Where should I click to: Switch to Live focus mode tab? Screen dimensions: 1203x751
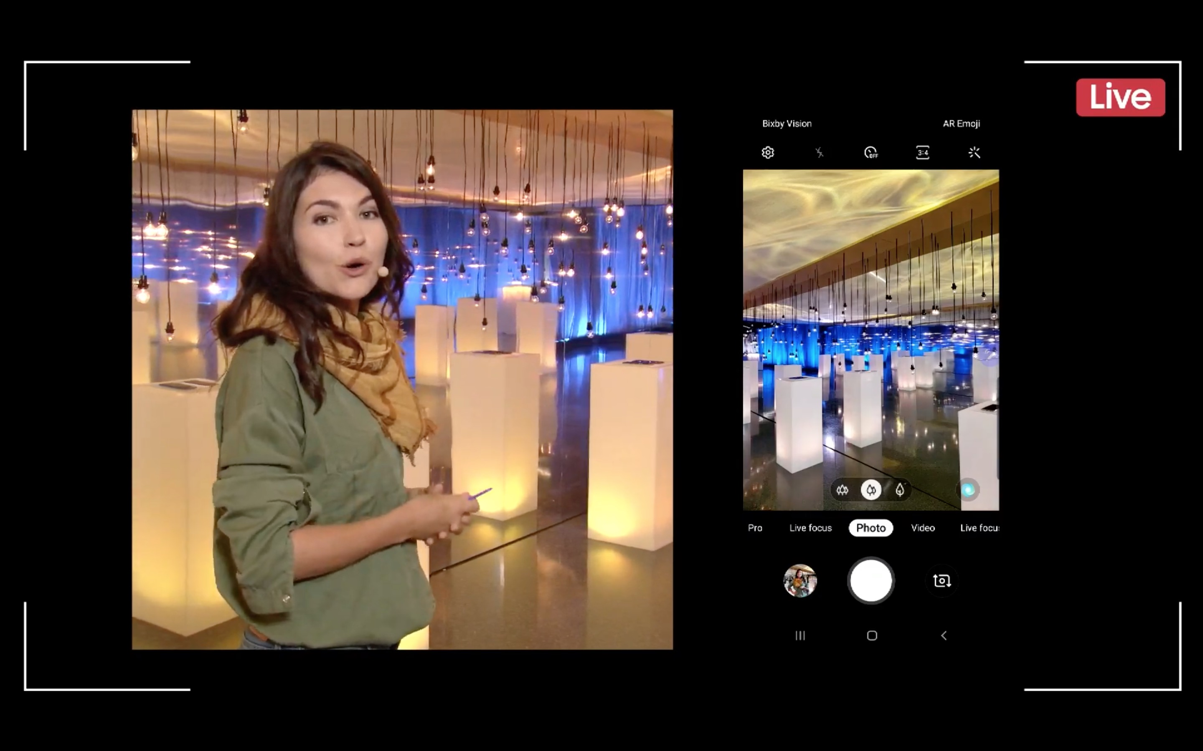810,528
